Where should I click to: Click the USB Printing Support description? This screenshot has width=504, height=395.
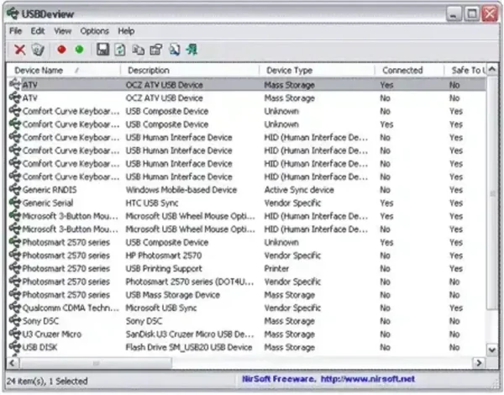coord(164,269)
